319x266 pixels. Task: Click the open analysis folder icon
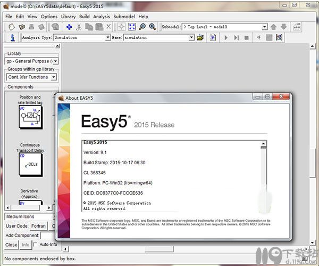(200, 37)
